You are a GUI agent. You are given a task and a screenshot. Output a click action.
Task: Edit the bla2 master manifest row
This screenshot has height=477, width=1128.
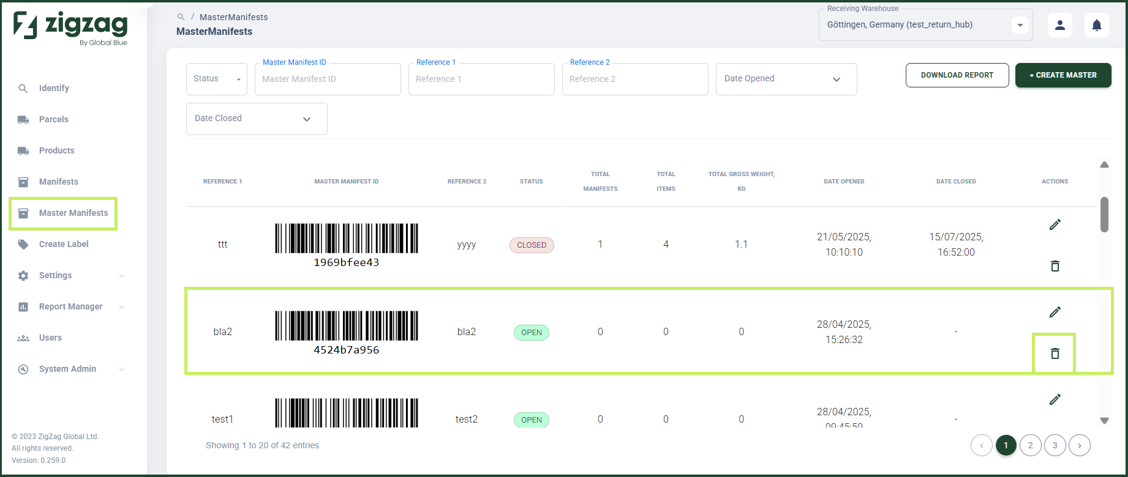pos(1055,312)
